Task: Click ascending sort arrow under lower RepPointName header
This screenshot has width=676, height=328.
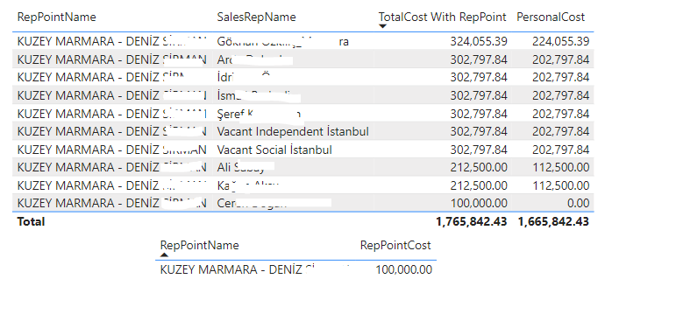Action: pos(164,255)
